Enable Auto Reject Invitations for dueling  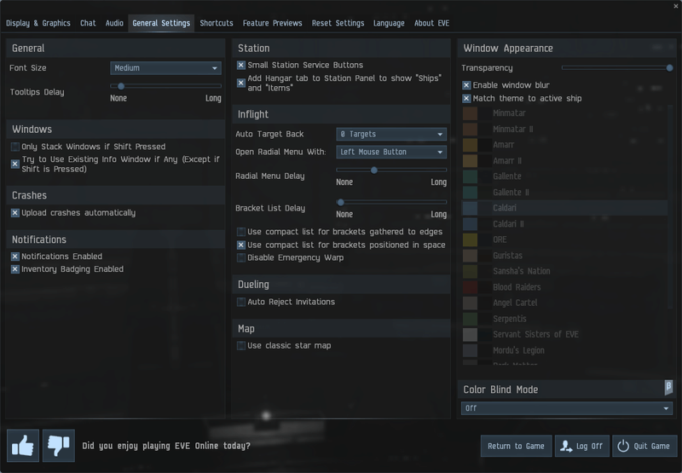point(241,302)
